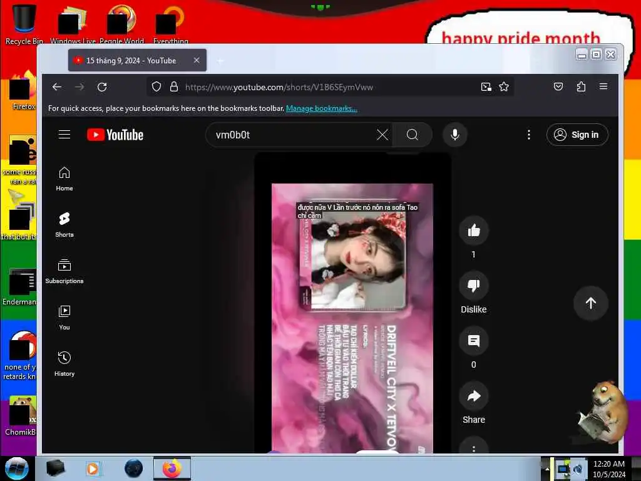641x481 pixels.
Task: Select the Peggle World desktop icon
Action: (x=121, y=24)
